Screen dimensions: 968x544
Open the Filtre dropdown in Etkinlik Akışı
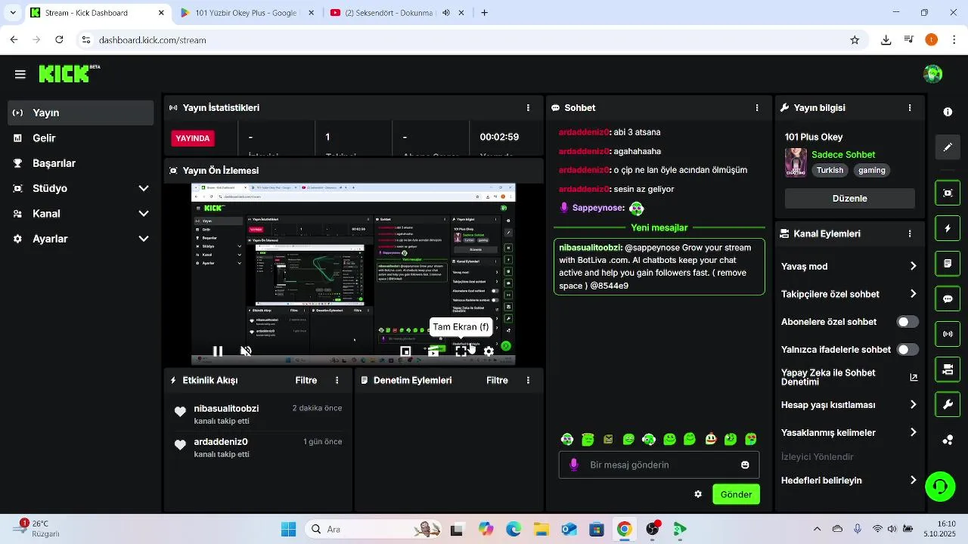306,381
